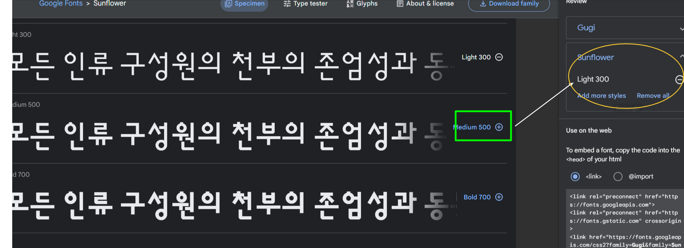Click the Gugi family name

pyautogui.click(x=586, y=28)
